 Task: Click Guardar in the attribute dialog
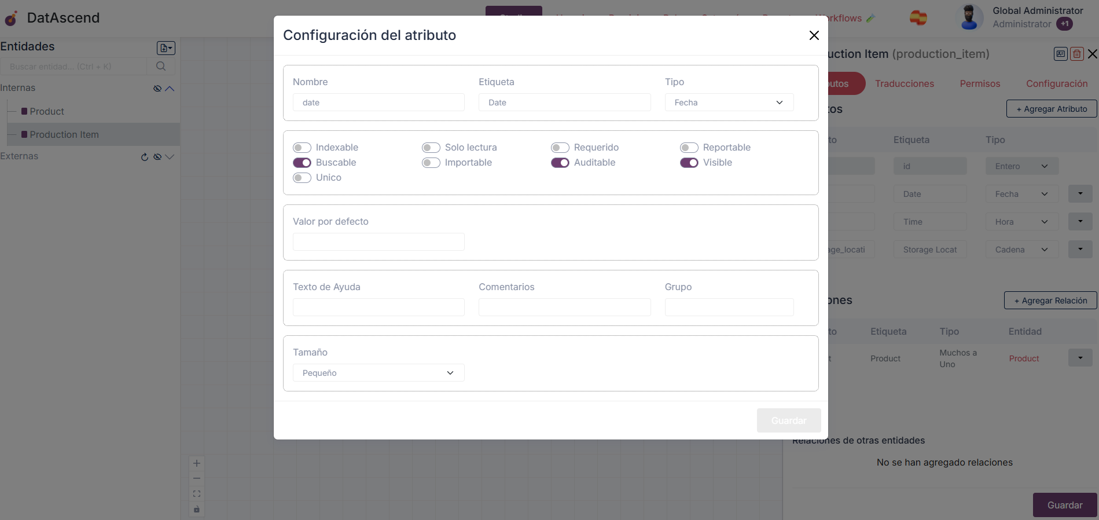coord(789,420)
